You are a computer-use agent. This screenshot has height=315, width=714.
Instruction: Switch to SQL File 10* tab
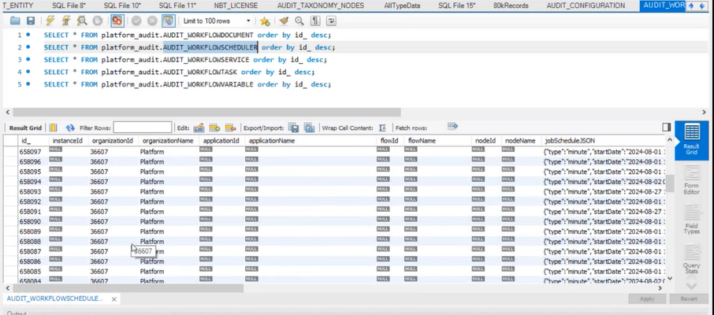click(122, 6)
